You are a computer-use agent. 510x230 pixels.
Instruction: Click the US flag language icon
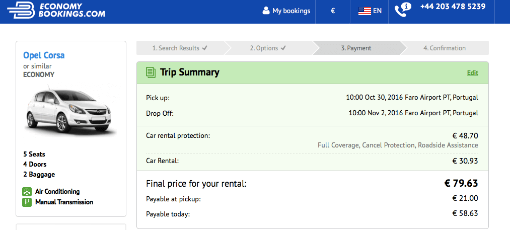[x=365, y=11]
